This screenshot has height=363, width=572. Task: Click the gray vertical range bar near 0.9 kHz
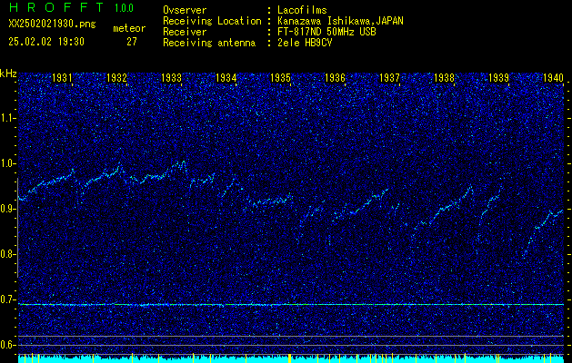pos(17,228)
